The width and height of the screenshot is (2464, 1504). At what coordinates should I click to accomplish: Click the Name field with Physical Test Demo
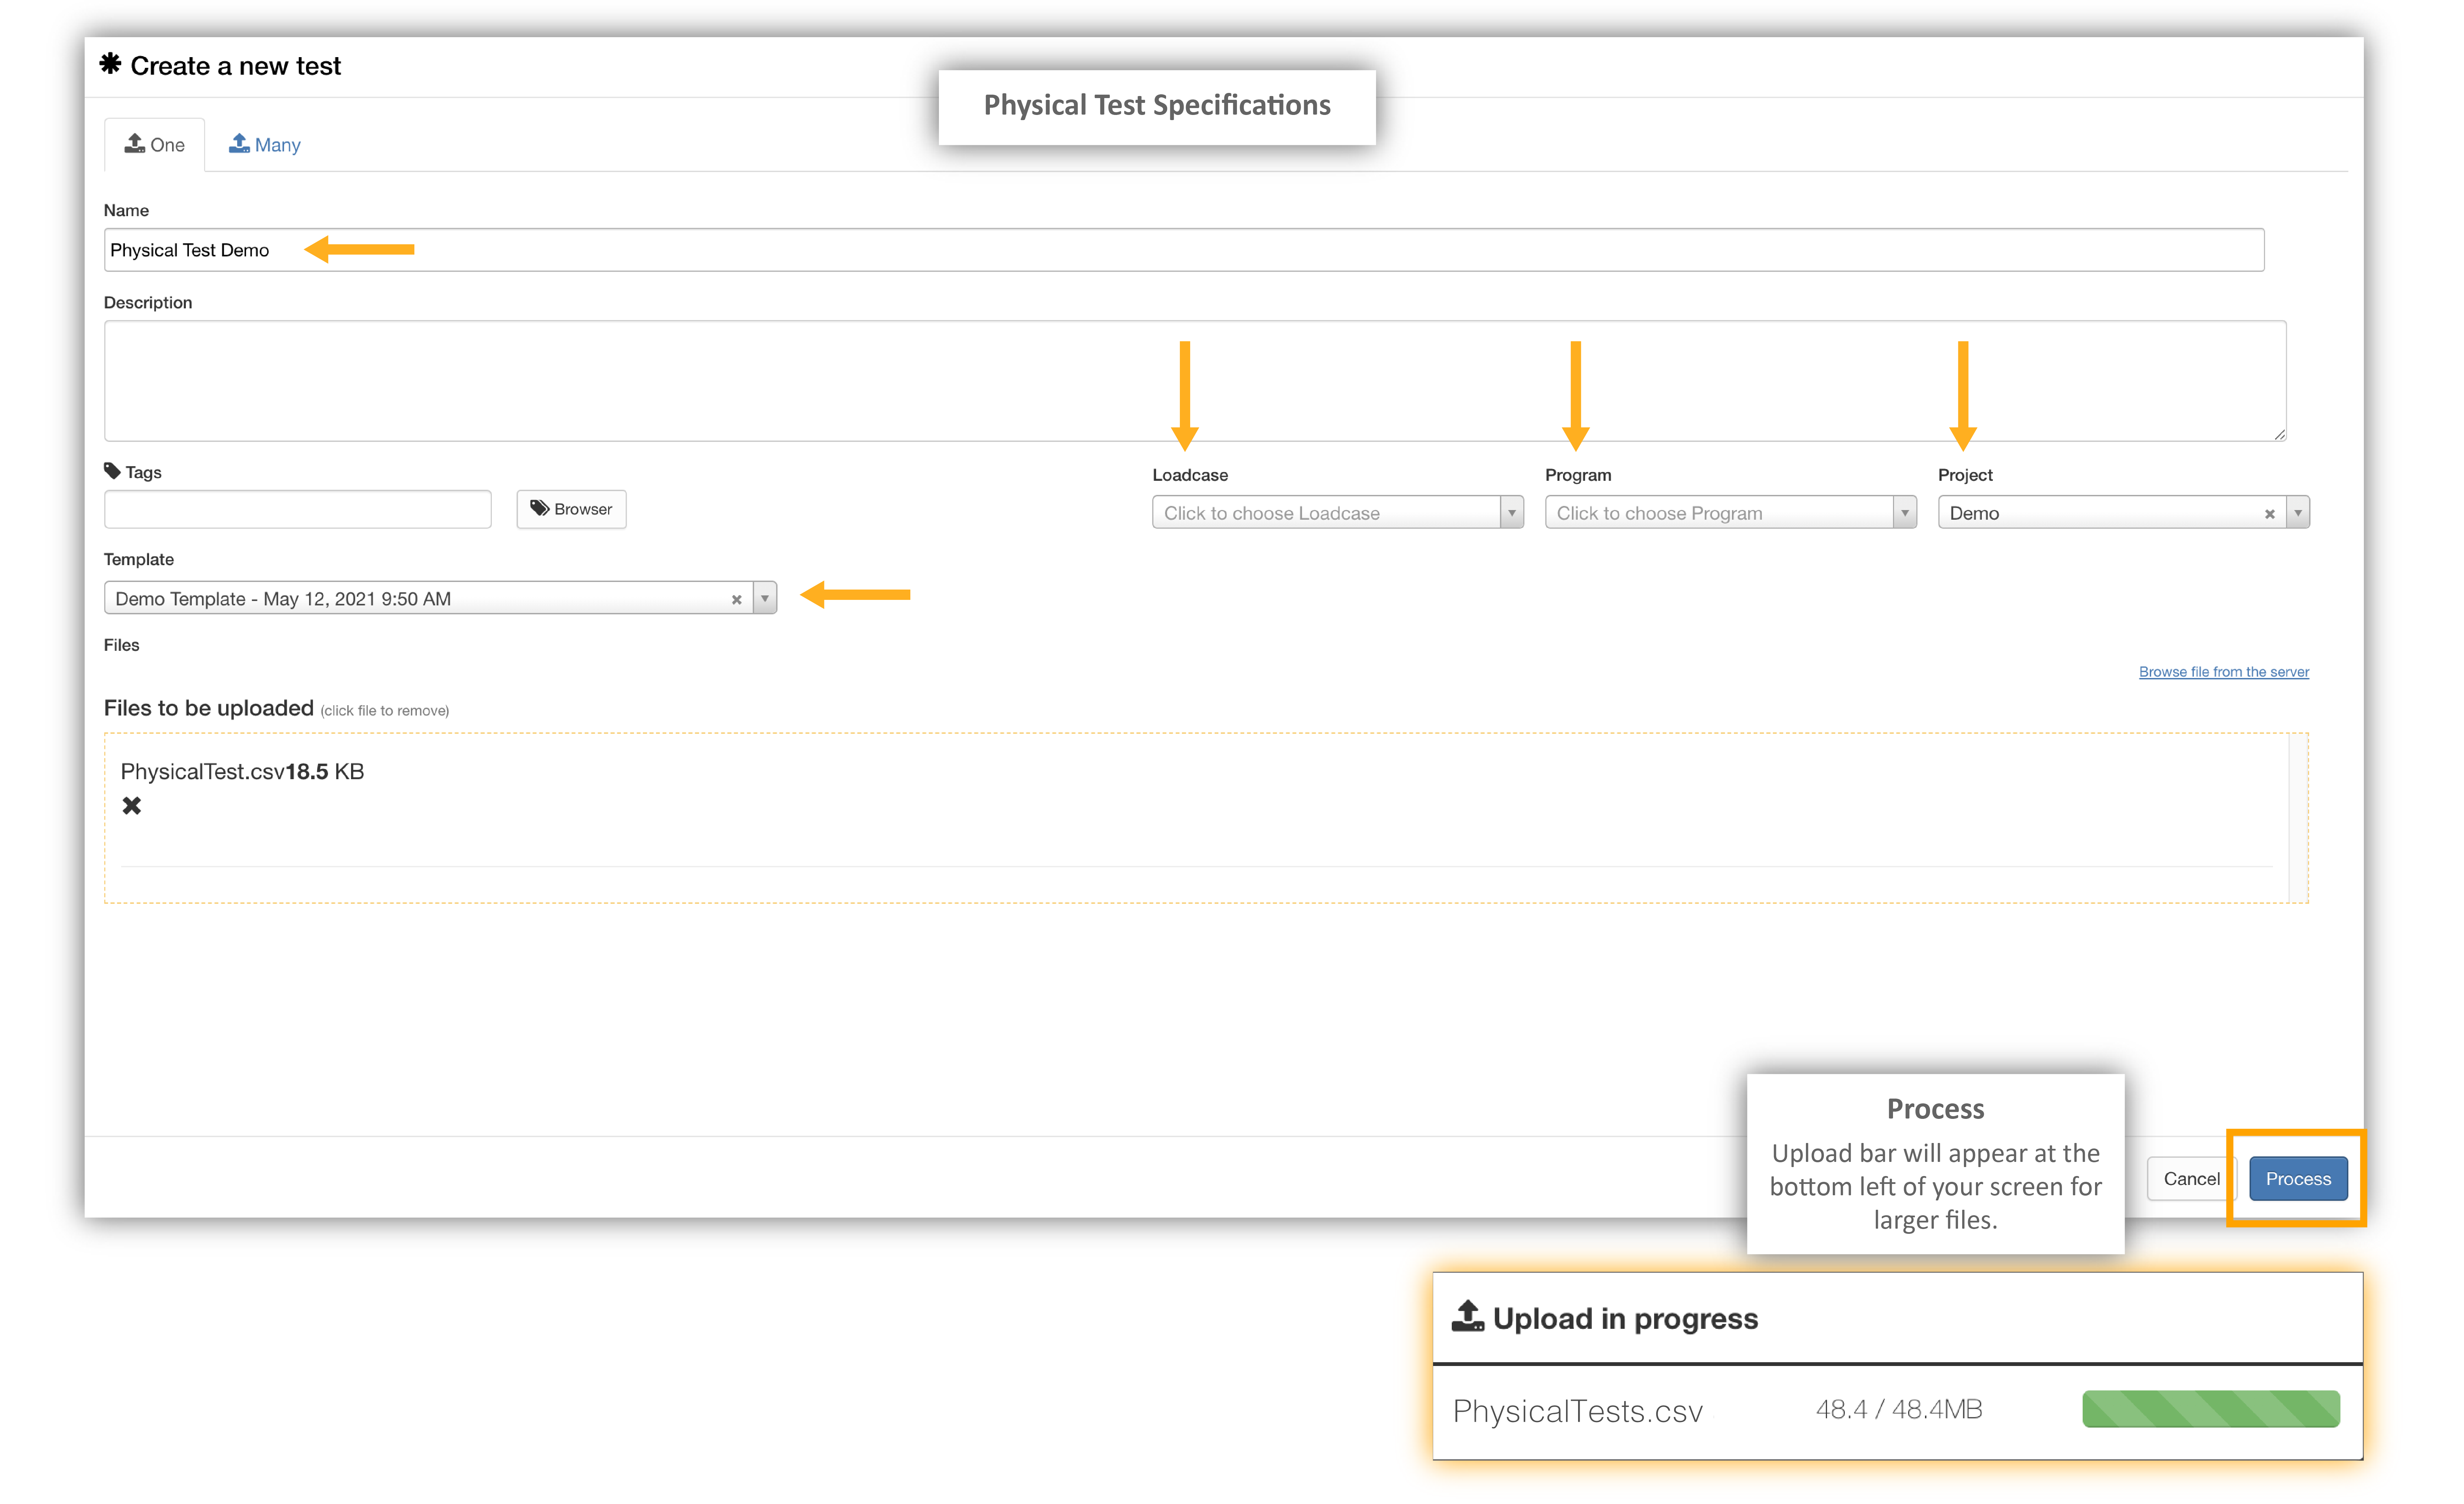click(x=1184, y=250)
